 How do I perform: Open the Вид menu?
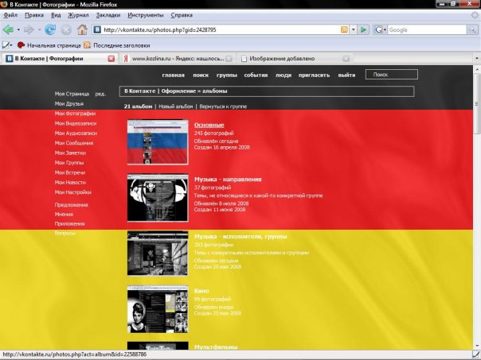coord(56,15)
